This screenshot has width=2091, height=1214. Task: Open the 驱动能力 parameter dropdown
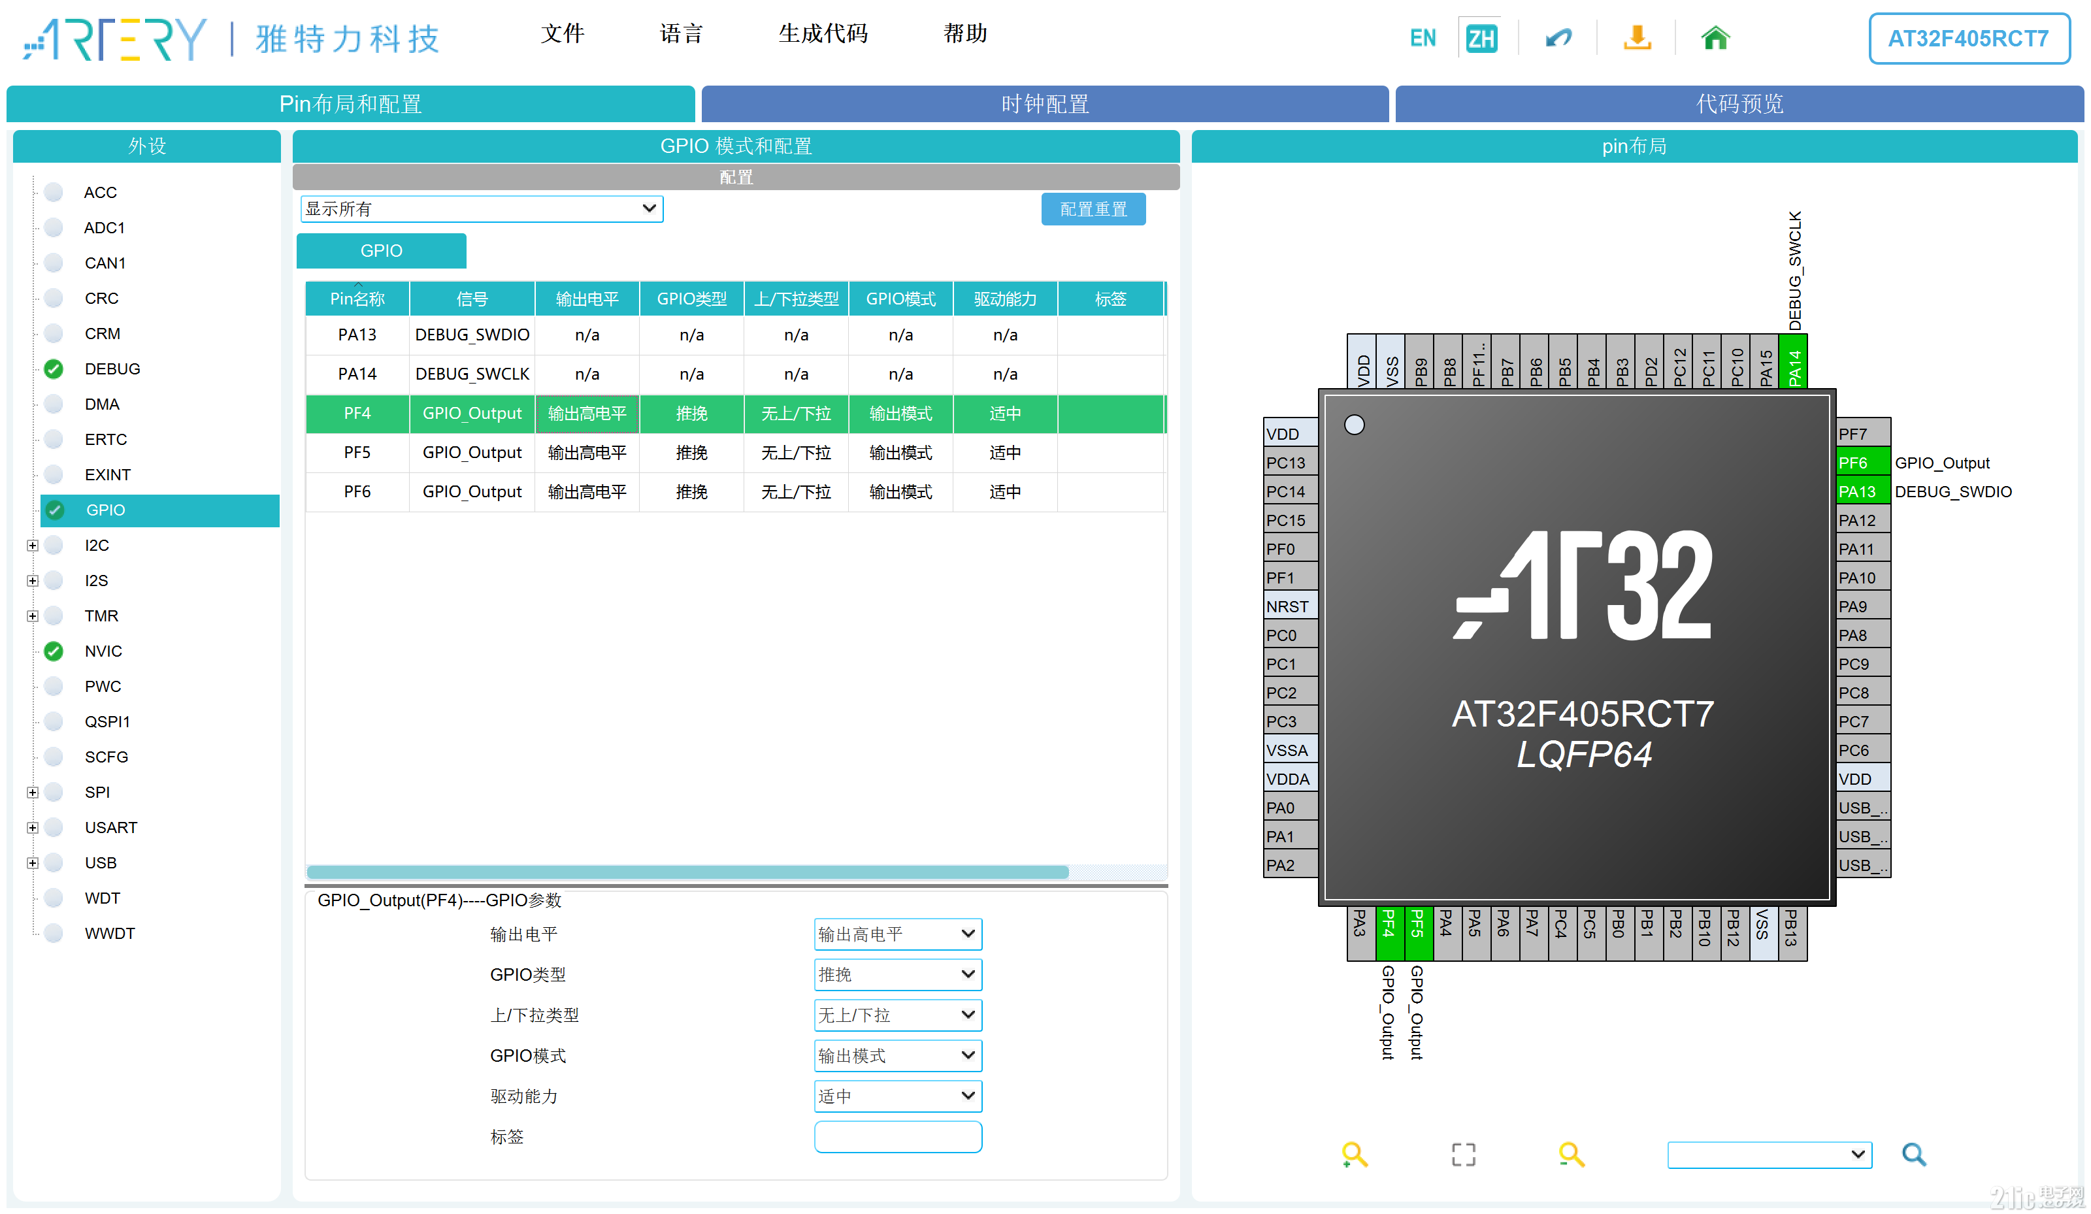pyautogui.click(x=898, y=1096)
